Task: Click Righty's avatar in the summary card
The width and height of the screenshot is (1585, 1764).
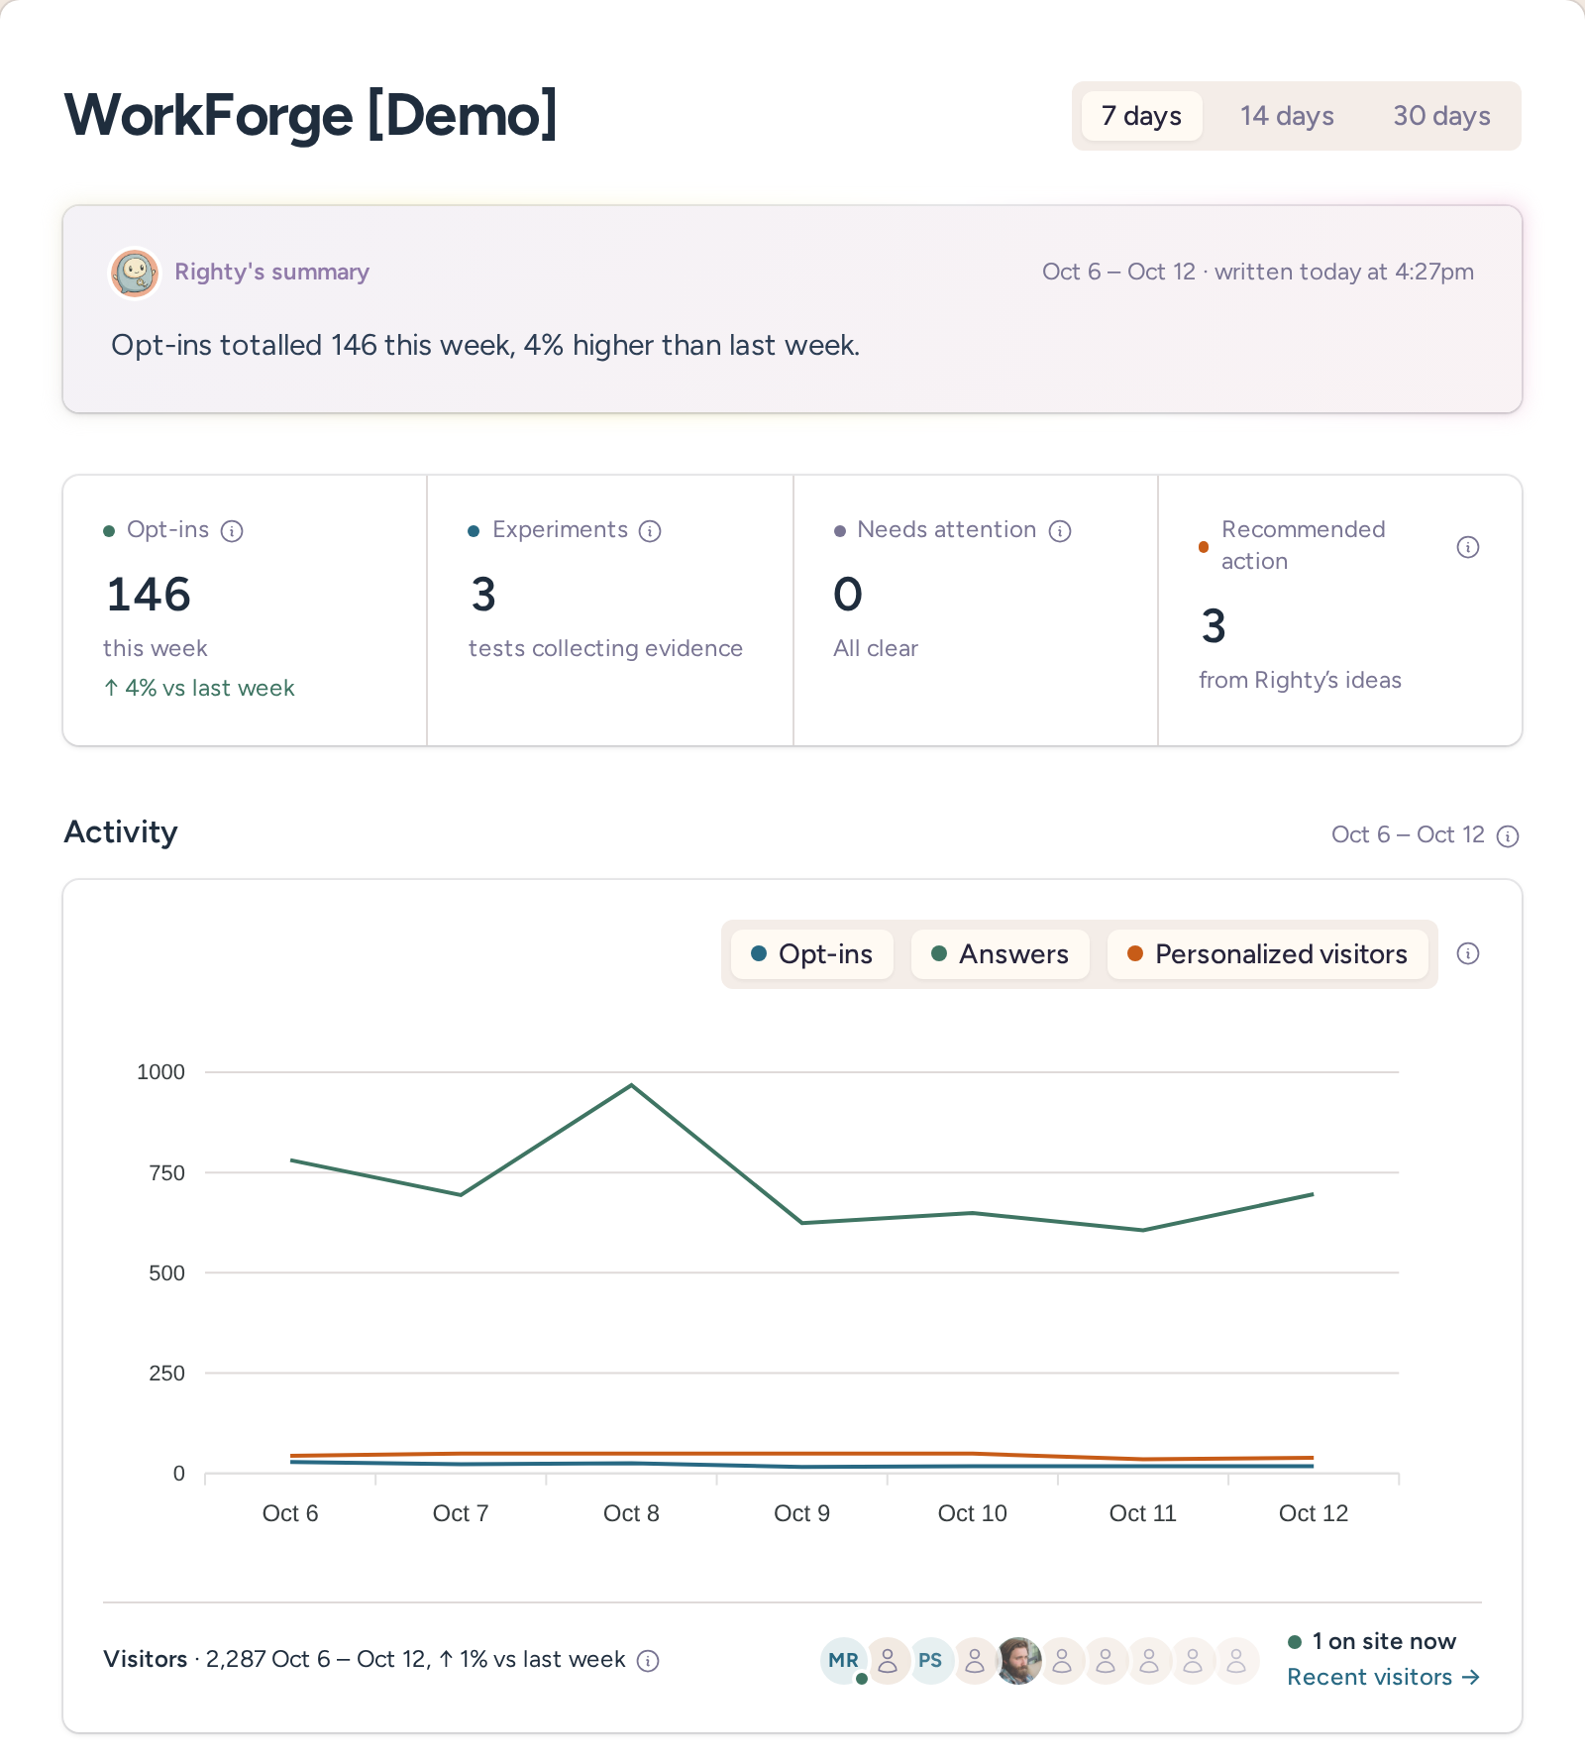Action: click(135, 273)
